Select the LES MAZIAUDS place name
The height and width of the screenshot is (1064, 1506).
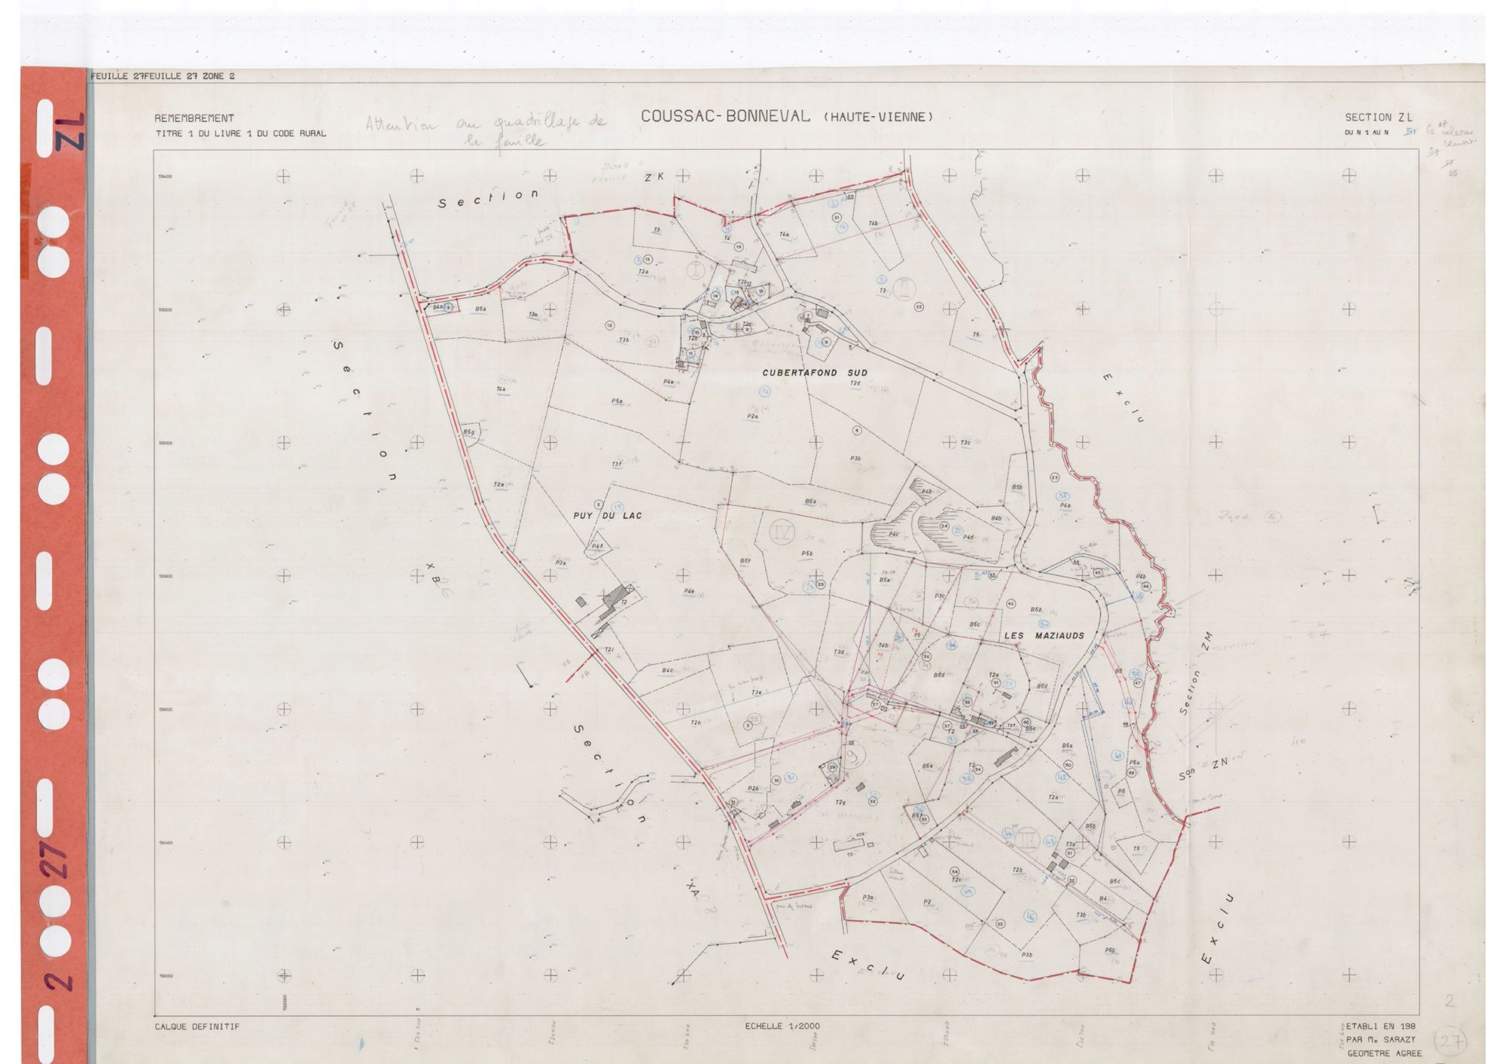1044,636
